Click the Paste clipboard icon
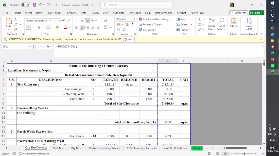The width and height of the screenshot is (279, 156). (x=8, y=21)
